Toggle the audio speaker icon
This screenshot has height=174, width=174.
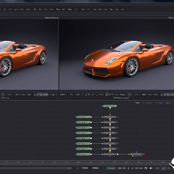(x=151, y=168)
